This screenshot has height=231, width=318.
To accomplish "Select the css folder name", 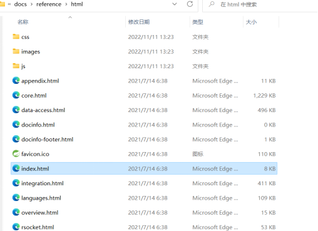I will pos(25,37).
